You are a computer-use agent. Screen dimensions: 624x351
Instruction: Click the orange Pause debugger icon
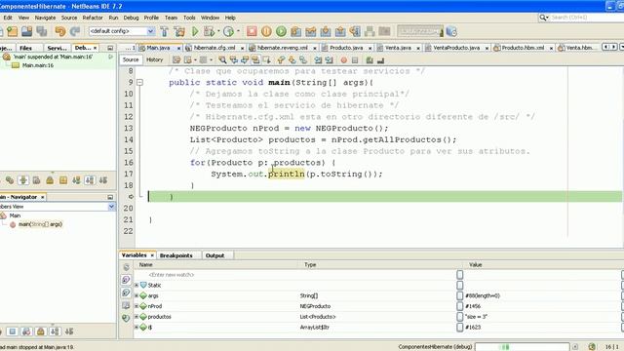[x=266, y=31]
